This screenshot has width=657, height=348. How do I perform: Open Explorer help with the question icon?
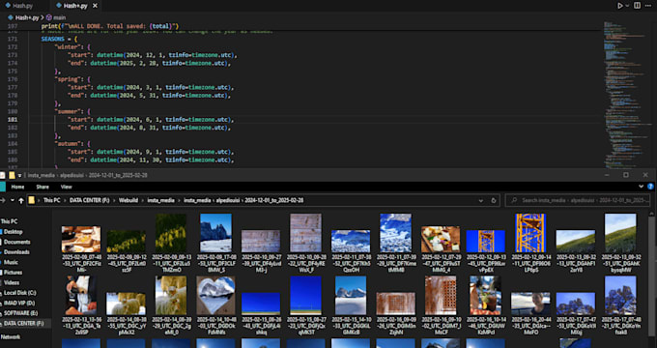(650, 187)
